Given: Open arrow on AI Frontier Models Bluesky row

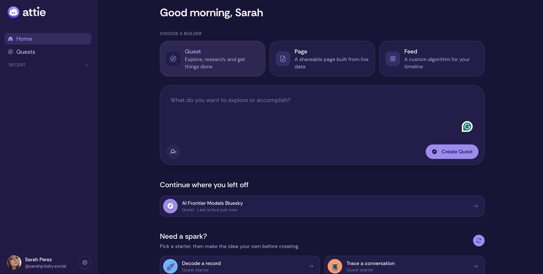Looking at the screenshot, I should coord(475,206).
